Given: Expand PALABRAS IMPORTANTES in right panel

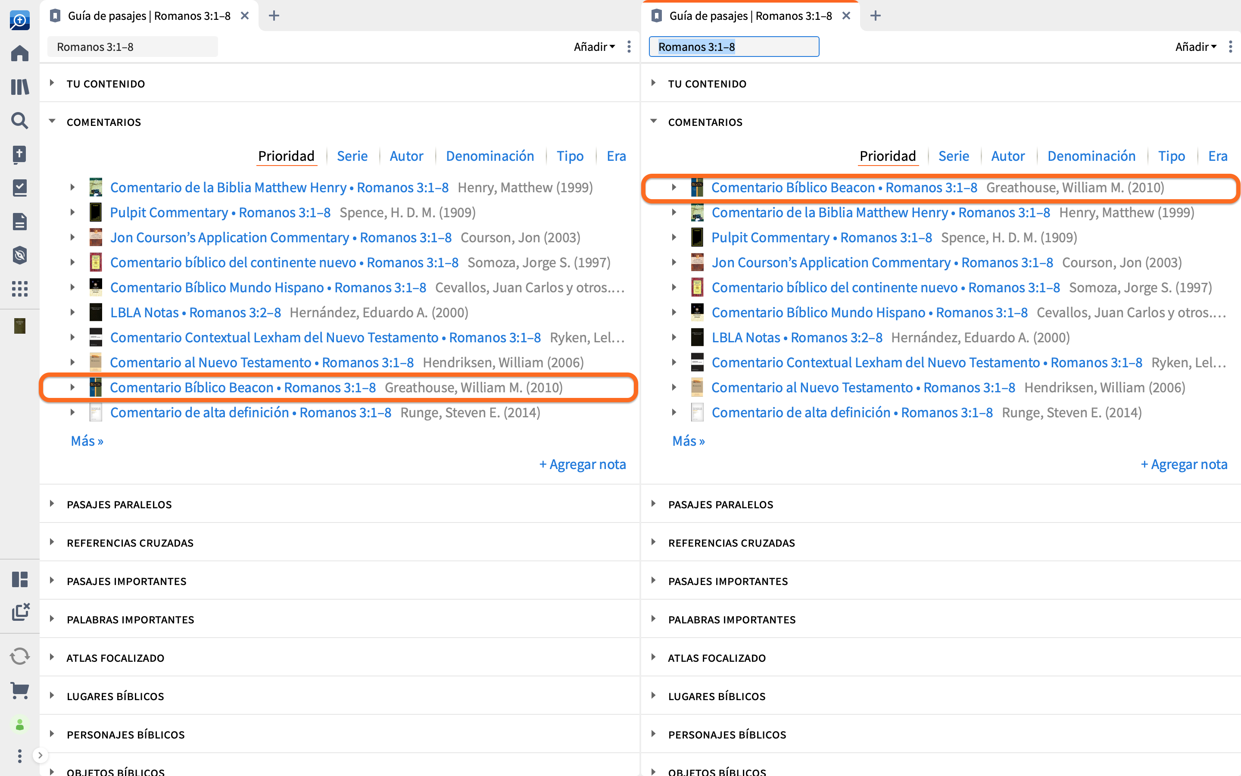Looking at the screenshot, I should [653, 620].
